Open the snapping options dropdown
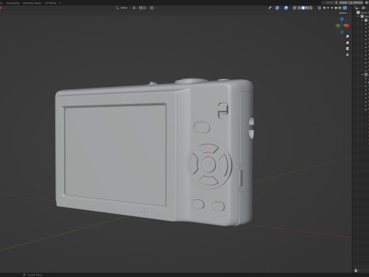The height and width of the screenshot is (277, 369). pos(145,8)
